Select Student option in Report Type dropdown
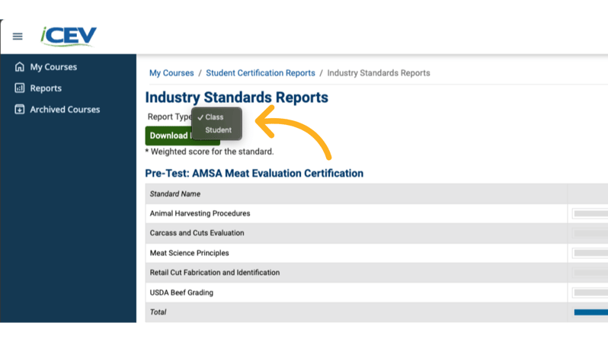608x342 pixels. tap(216, 130)
